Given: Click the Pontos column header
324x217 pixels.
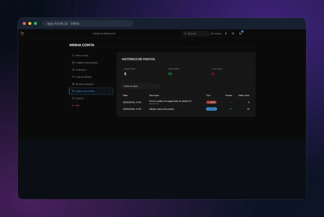Looking at the screenshot, I should coord(229,95).
